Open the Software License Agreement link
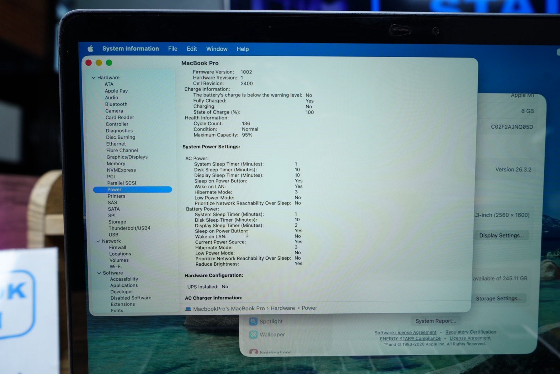This screenshot has height=374, width=560. 405,333
